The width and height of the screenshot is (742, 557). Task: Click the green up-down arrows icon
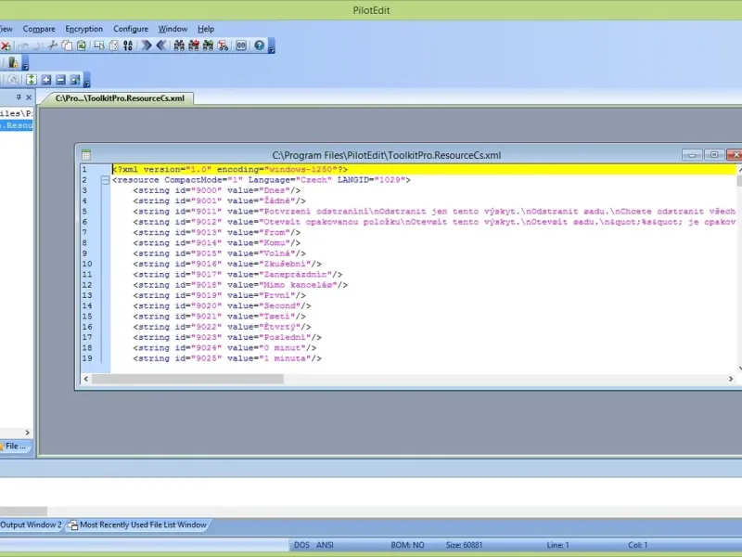(x=31, y=80)
